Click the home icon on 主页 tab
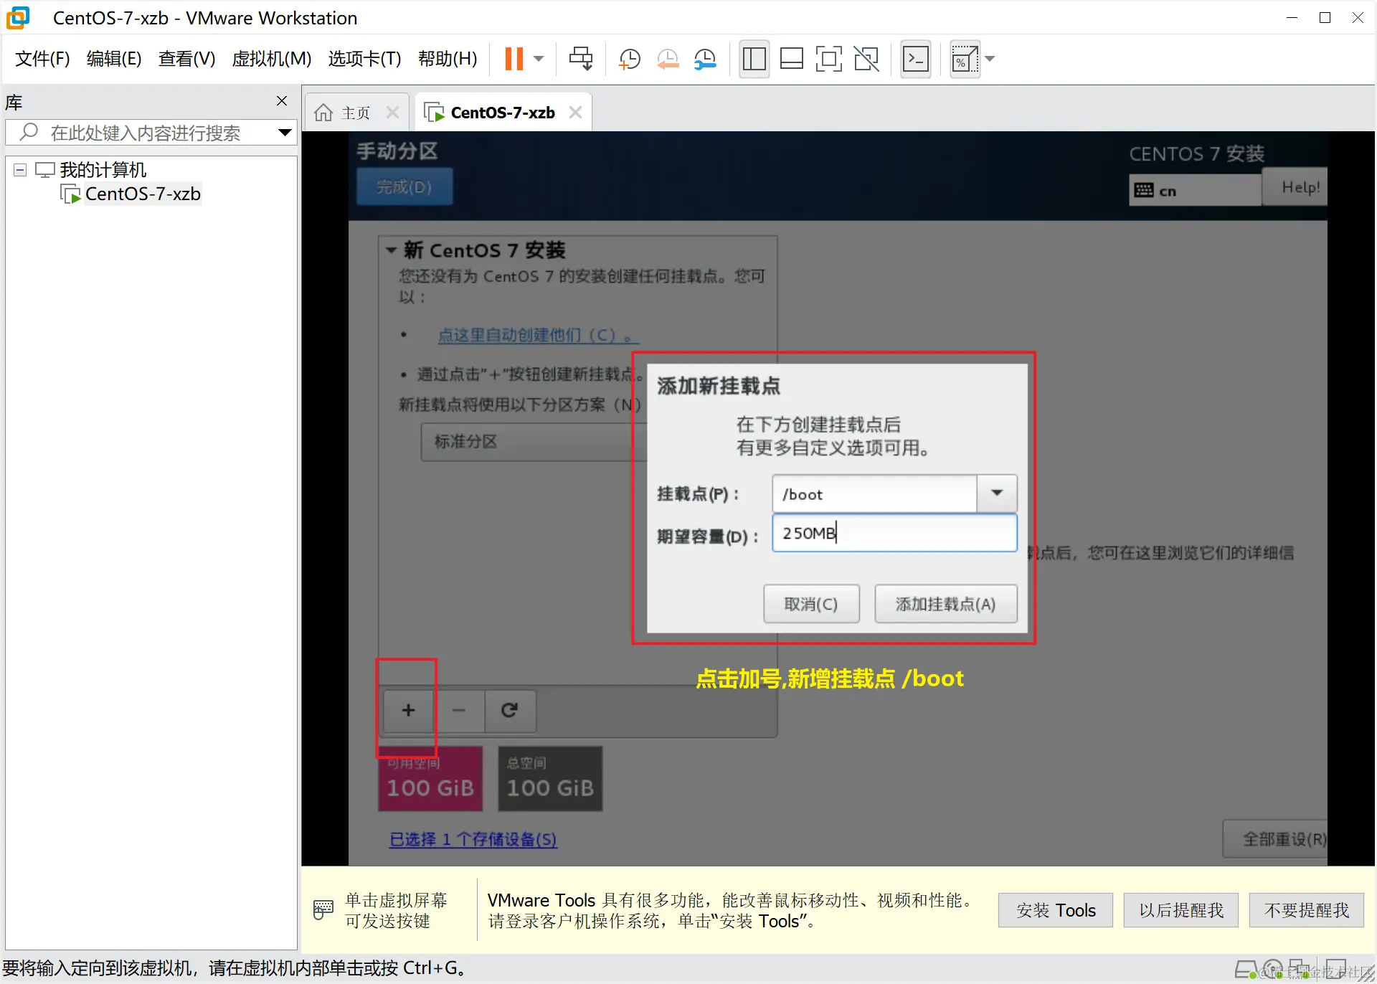Image resolution: width=1377 pixels, height=984 pixels. tap(323, 113)
